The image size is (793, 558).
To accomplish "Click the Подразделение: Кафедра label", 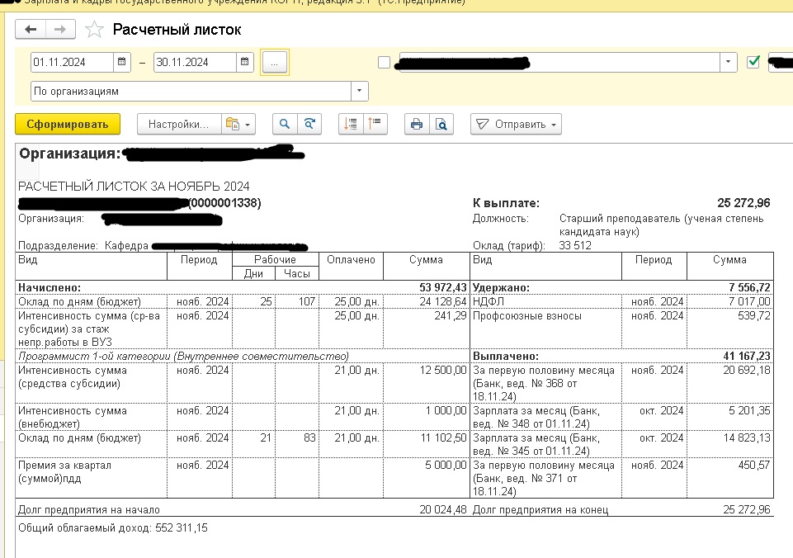I will click(x=83, y=246).
